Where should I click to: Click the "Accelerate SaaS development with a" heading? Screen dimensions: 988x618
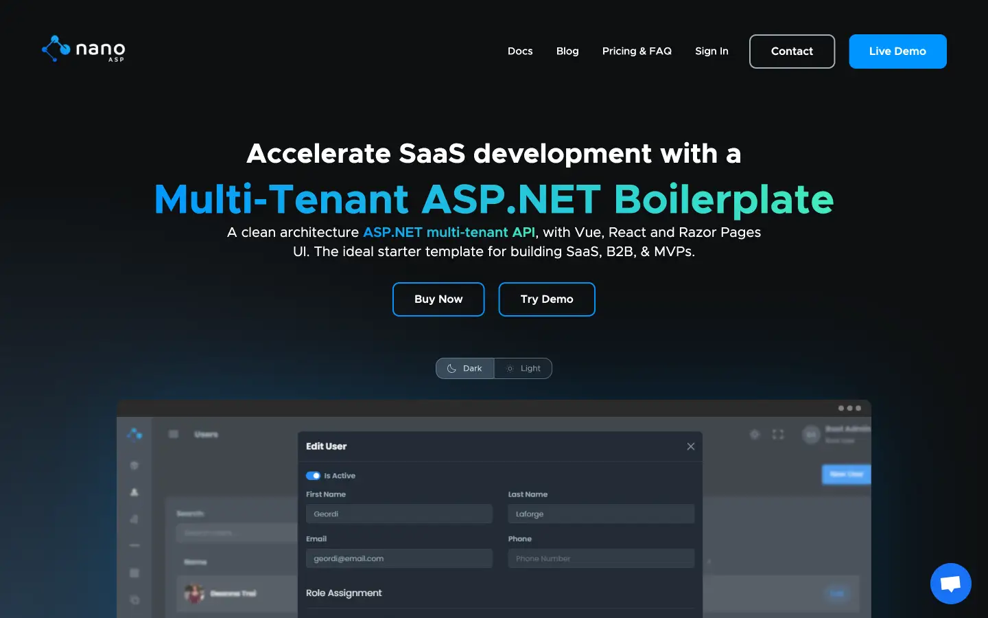494,154
